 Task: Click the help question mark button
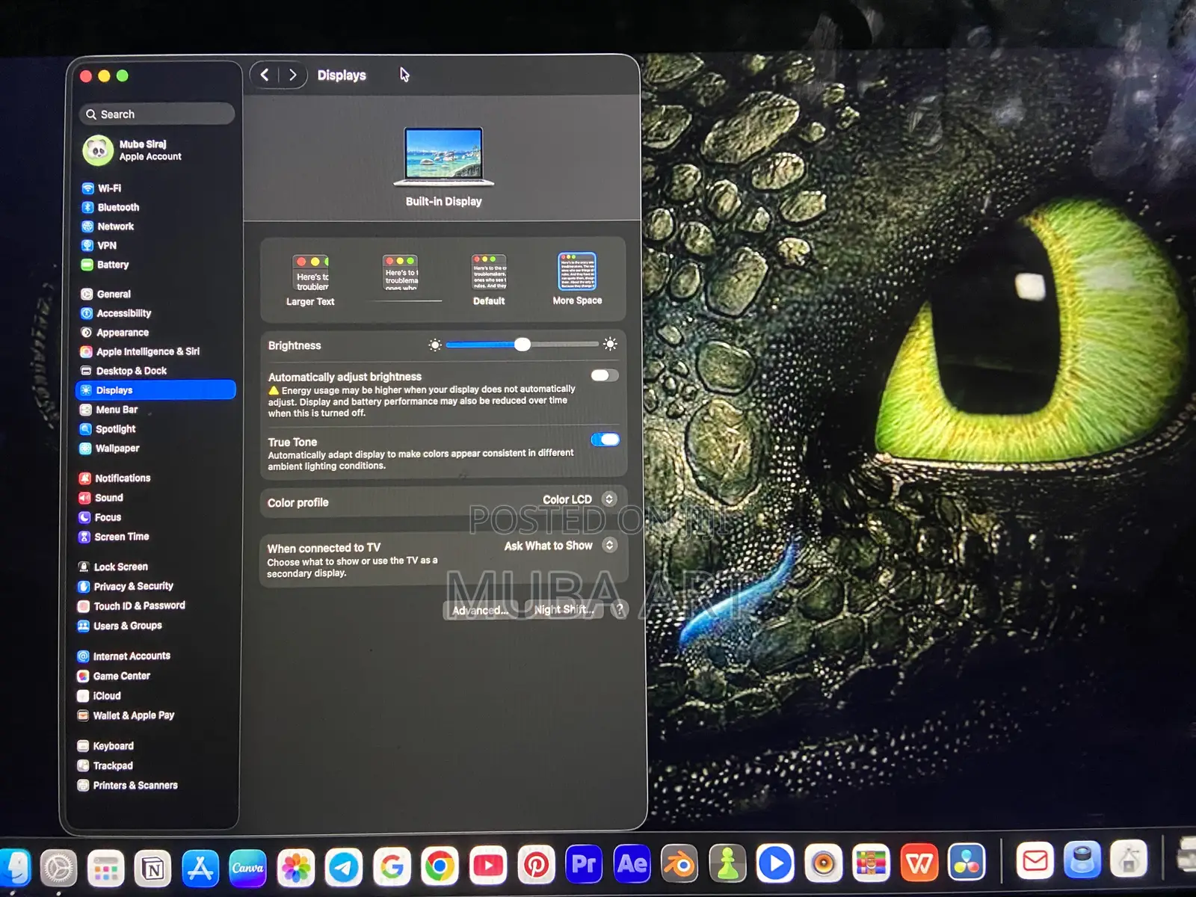pos(619,609)
